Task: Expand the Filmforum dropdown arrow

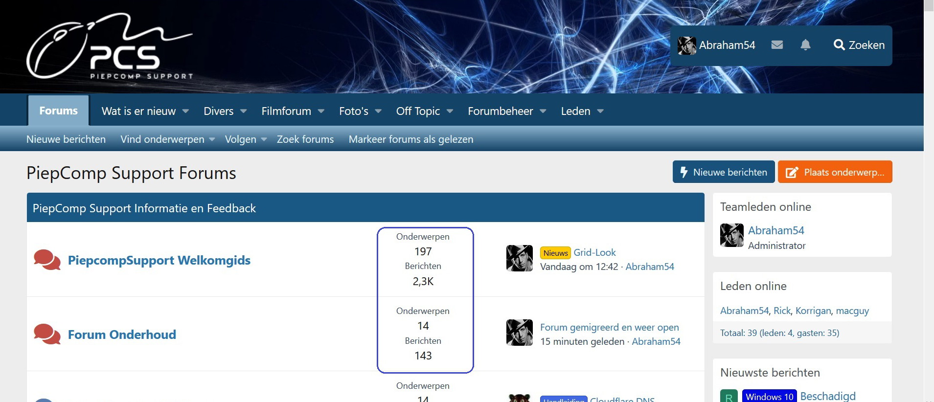Action: click(x=321, y=112)
